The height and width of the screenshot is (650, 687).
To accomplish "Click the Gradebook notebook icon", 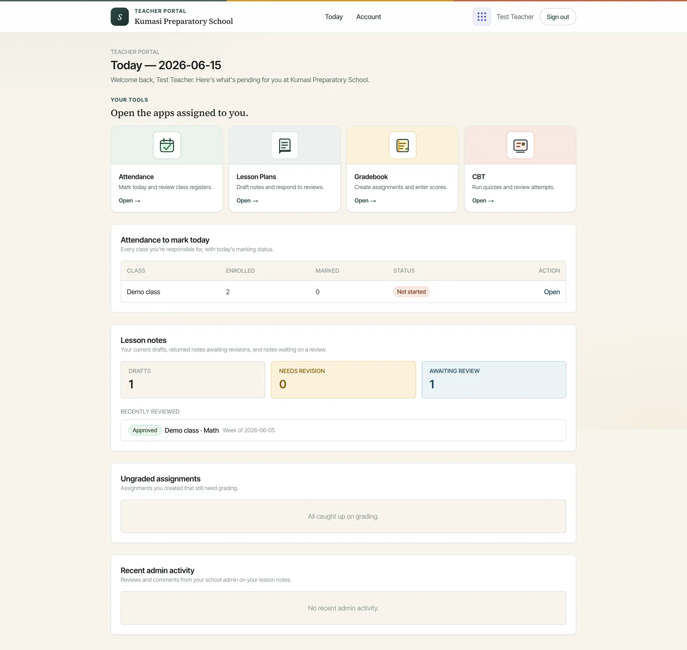I will coord(403,145).
